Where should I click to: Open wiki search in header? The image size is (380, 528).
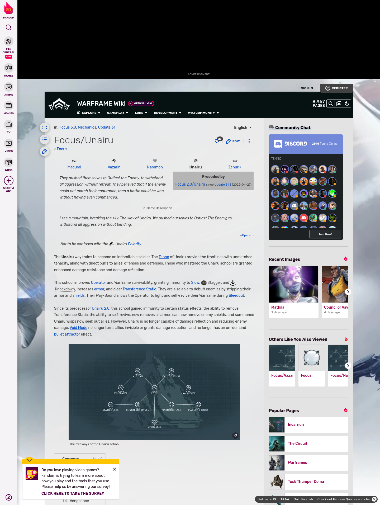pos(330,104)
